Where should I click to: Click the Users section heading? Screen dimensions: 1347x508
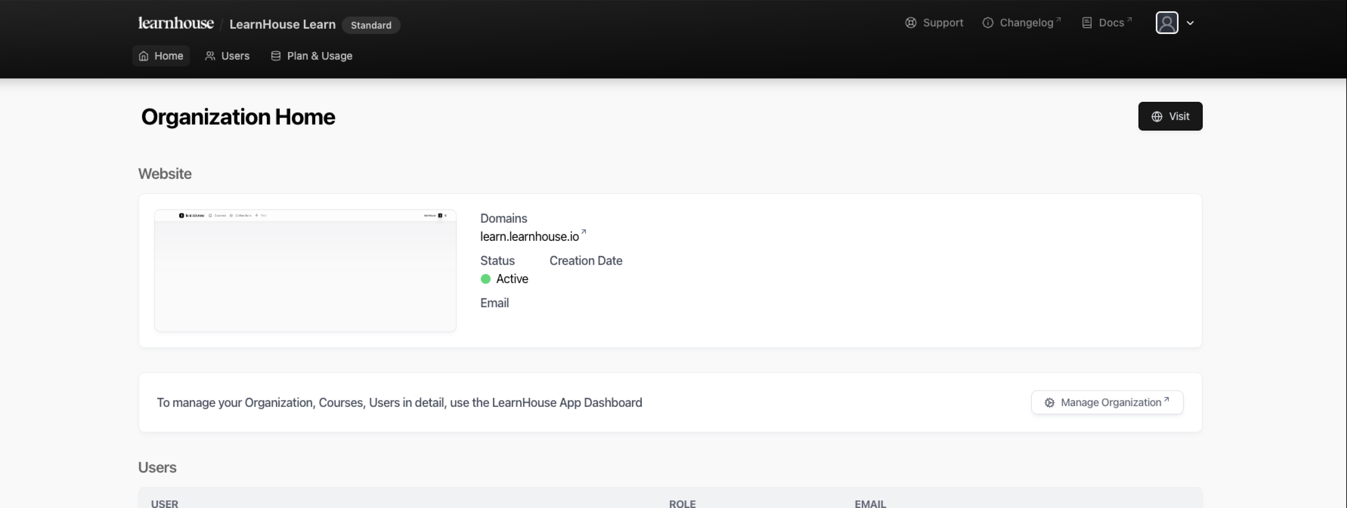[x=157, y=468]
